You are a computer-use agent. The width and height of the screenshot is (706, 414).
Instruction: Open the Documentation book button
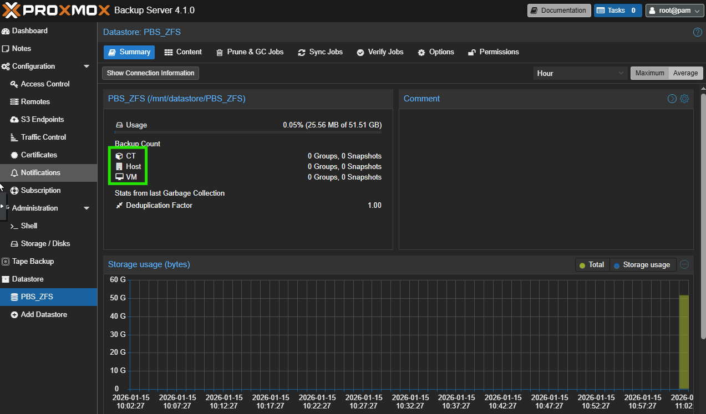pos(558,11)
